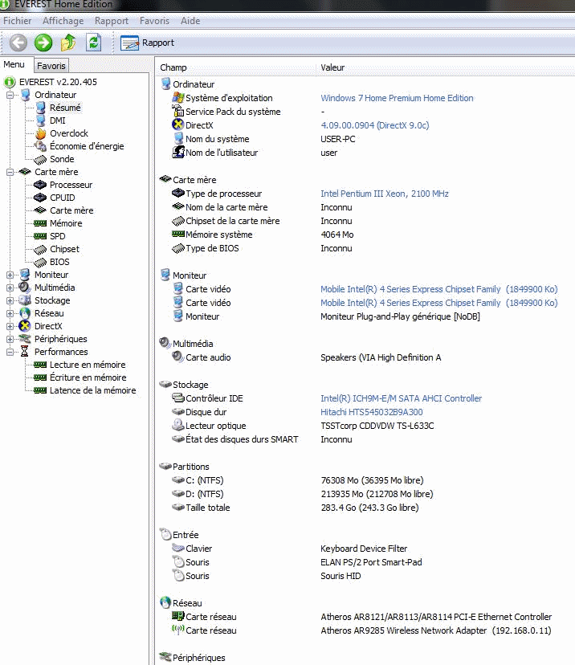Viewport: 575px width, 665px height.
Task: Expand the Stockage tree node
Action: [x=10, y=300]
